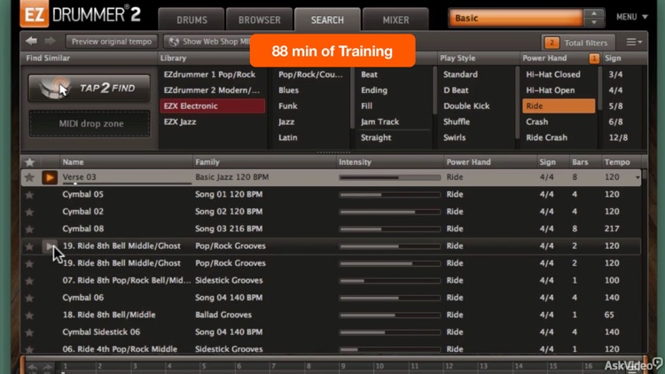The image size is (665, 374).
Task: Star the Cymbal 06 groove
Action: pyautogui.click(x=29, y=298)
